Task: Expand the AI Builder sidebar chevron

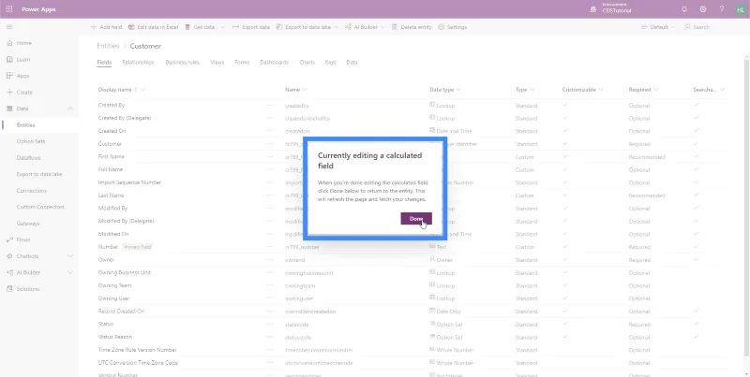Action: [x=70, y=272]
